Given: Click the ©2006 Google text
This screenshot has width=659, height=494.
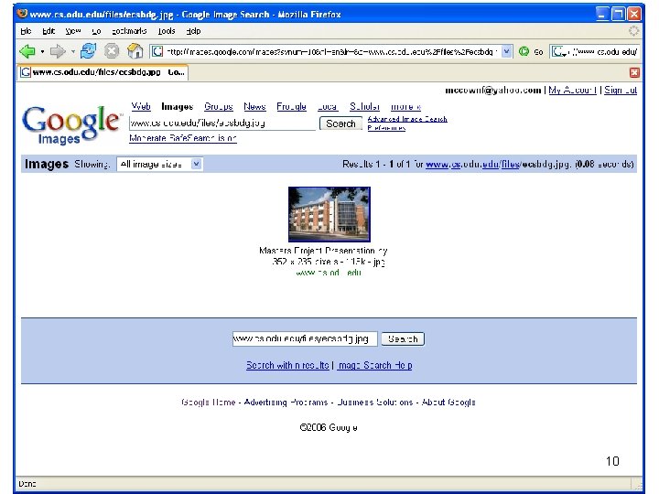Looking at the screenshot, I should 329,427.
